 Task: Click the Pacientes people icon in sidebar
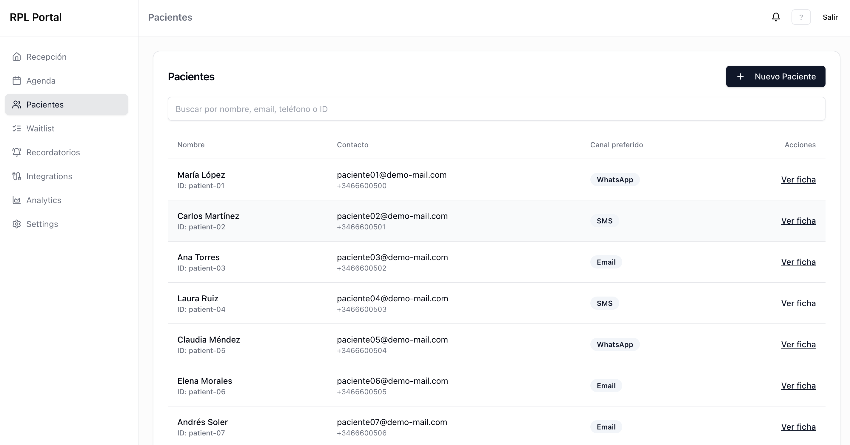tap(16, 105)
